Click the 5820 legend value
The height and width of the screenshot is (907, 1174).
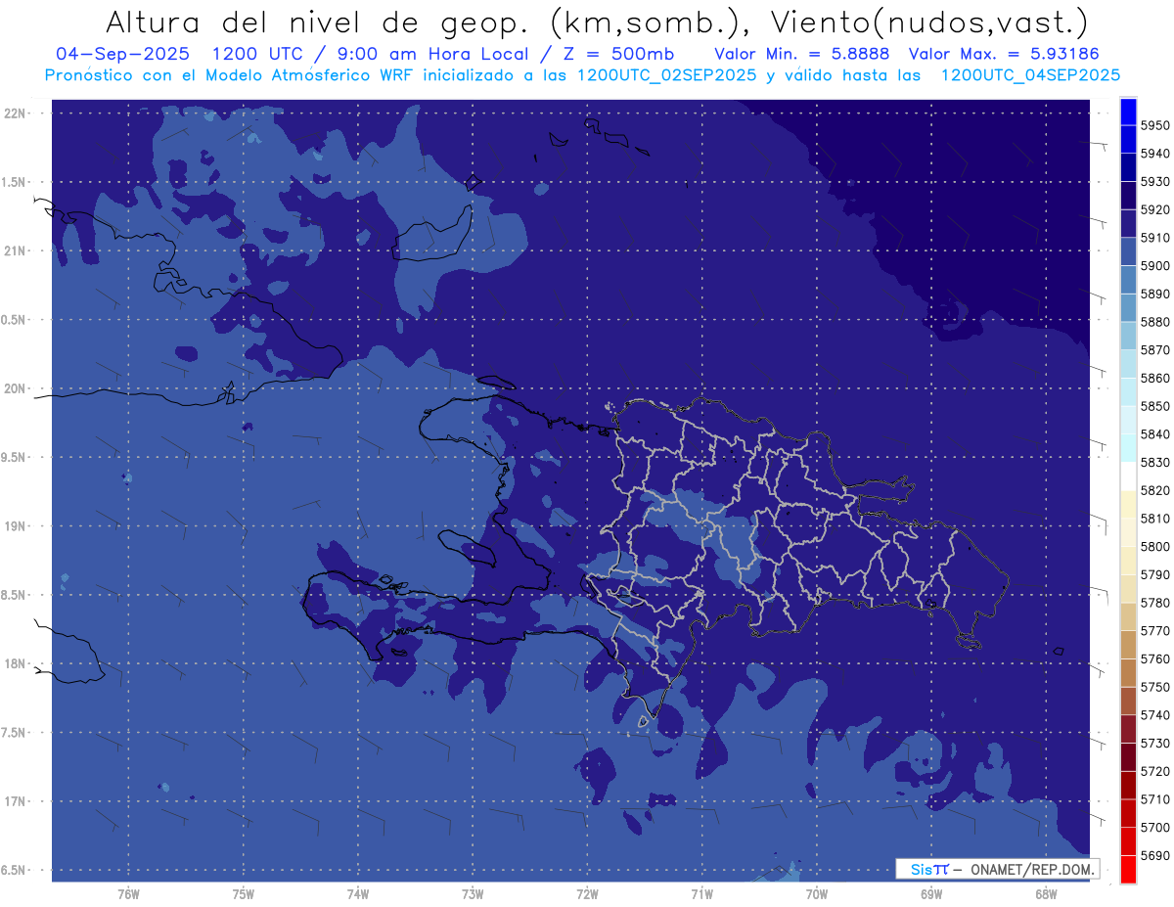click(x=1154, y=490)
